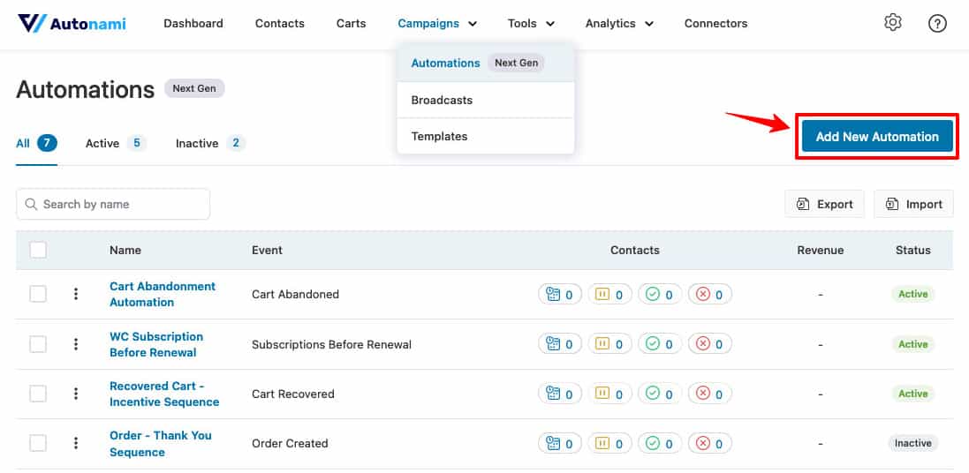This screenshot has height=473, width=969.
Task: Open the settings gear icon
Action: tap(892, 24)
